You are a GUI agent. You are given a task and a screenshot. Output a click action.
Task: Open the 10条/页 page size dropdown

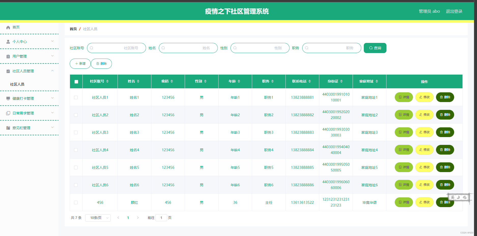pos(98,218)
